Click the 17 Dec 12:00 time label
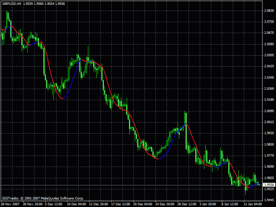The width and height of the screenshot is (276, 207). point(121,204)
